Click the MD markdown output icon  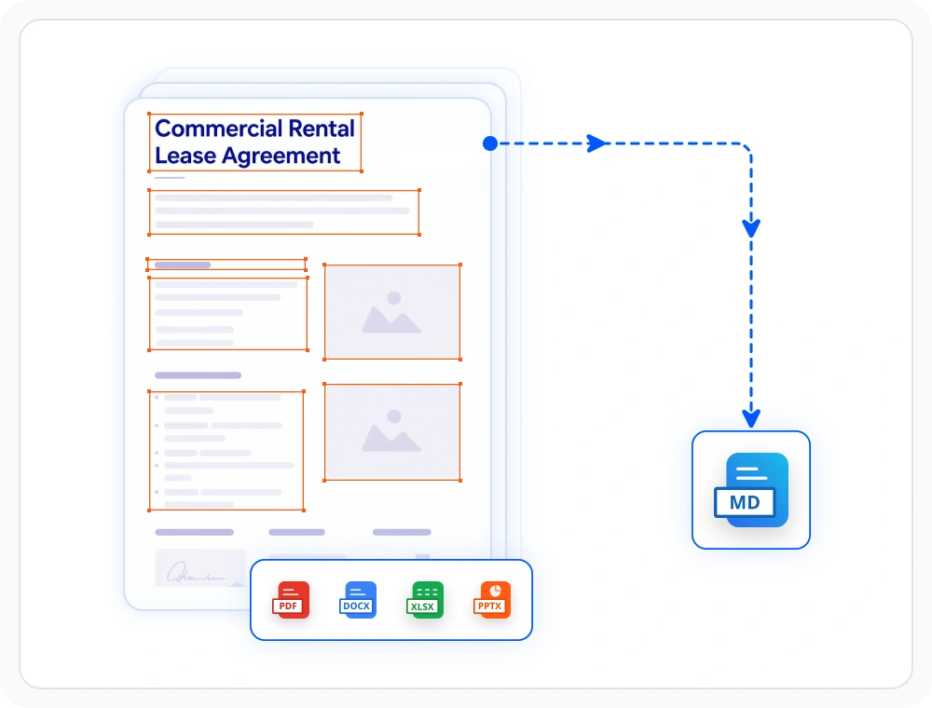click(751, 490)
